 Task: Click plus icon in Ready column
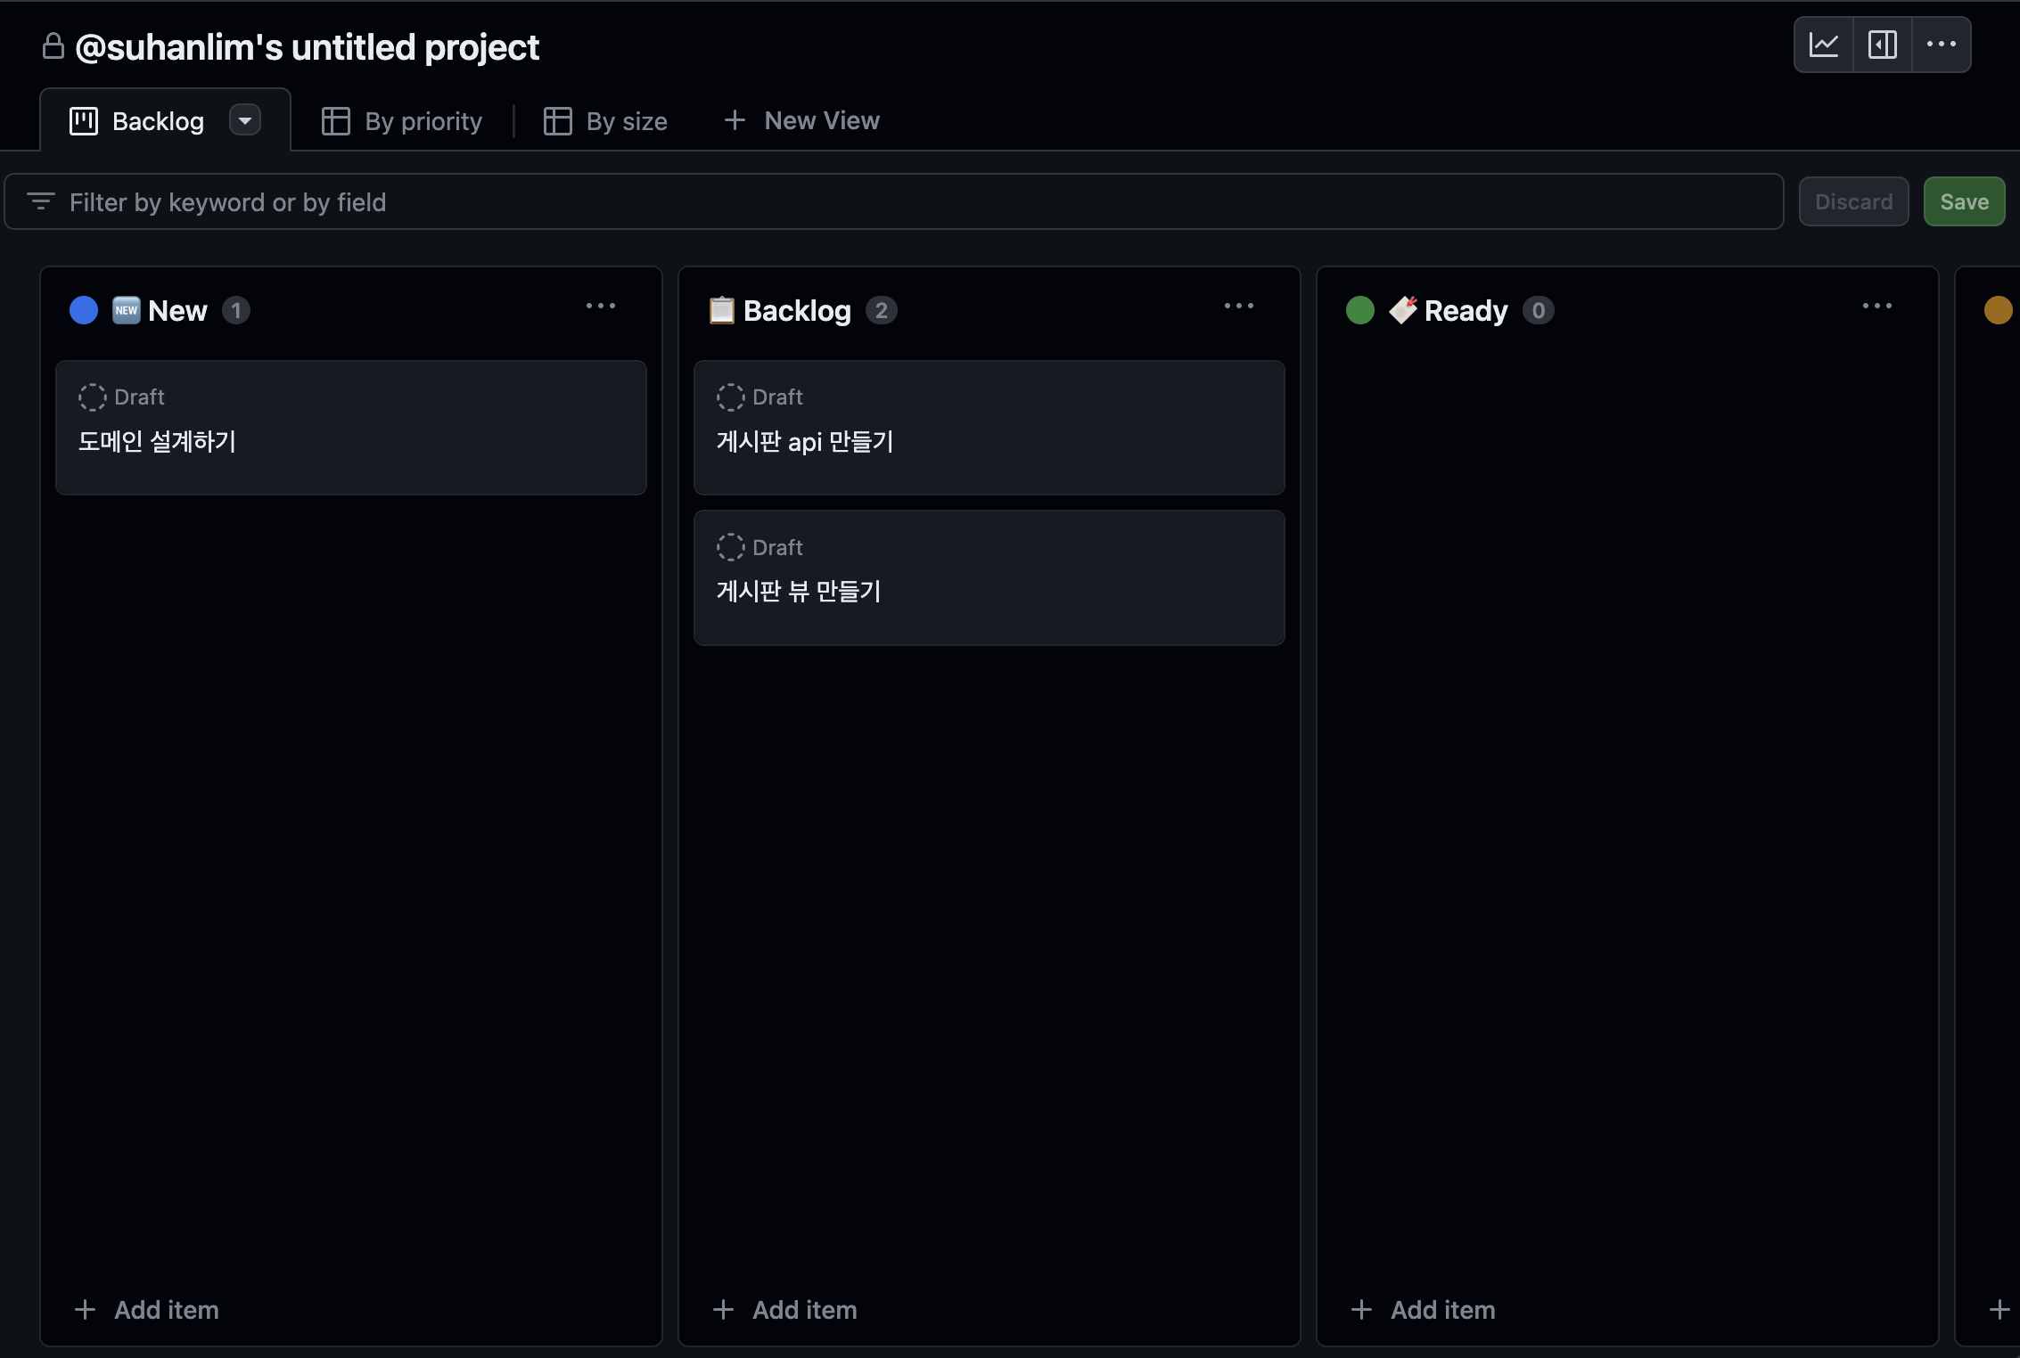pos(1361,1309)
